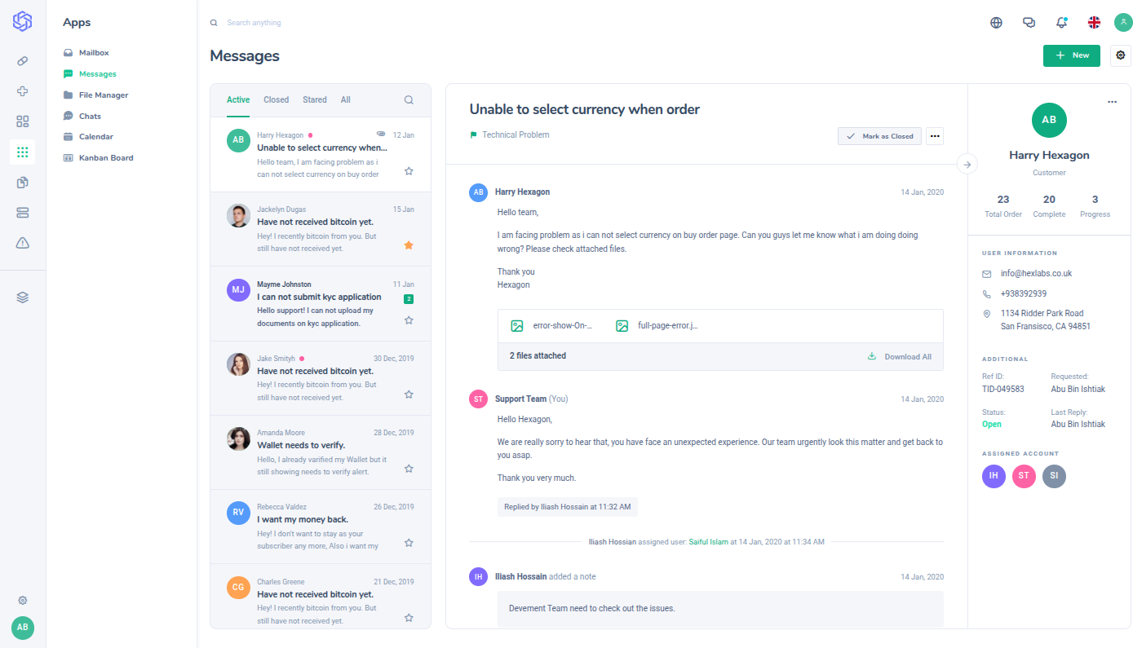This screenshot has height=648, width=1133.
Task: Open the customer panel three-dot menu
Action: [x=1112, y=102]
